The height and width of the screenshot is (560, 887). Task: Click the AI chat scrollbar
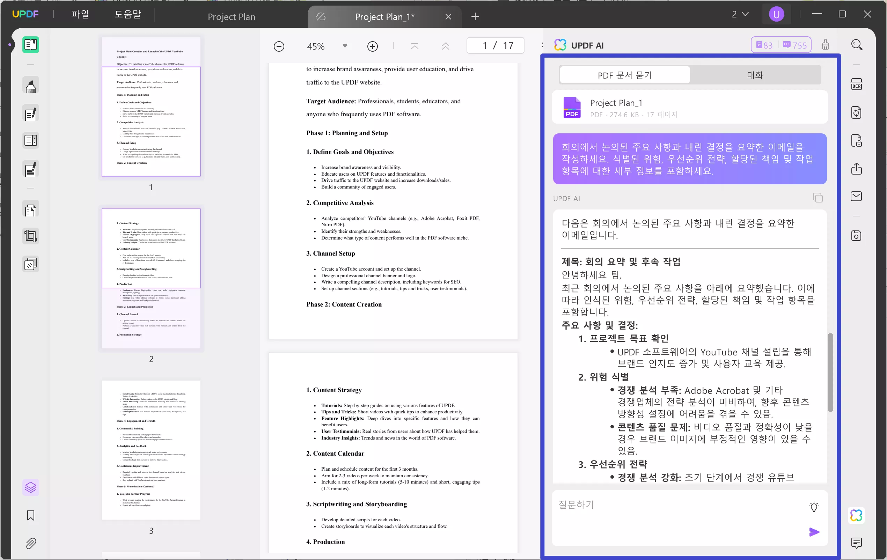[x=830, y=372]
